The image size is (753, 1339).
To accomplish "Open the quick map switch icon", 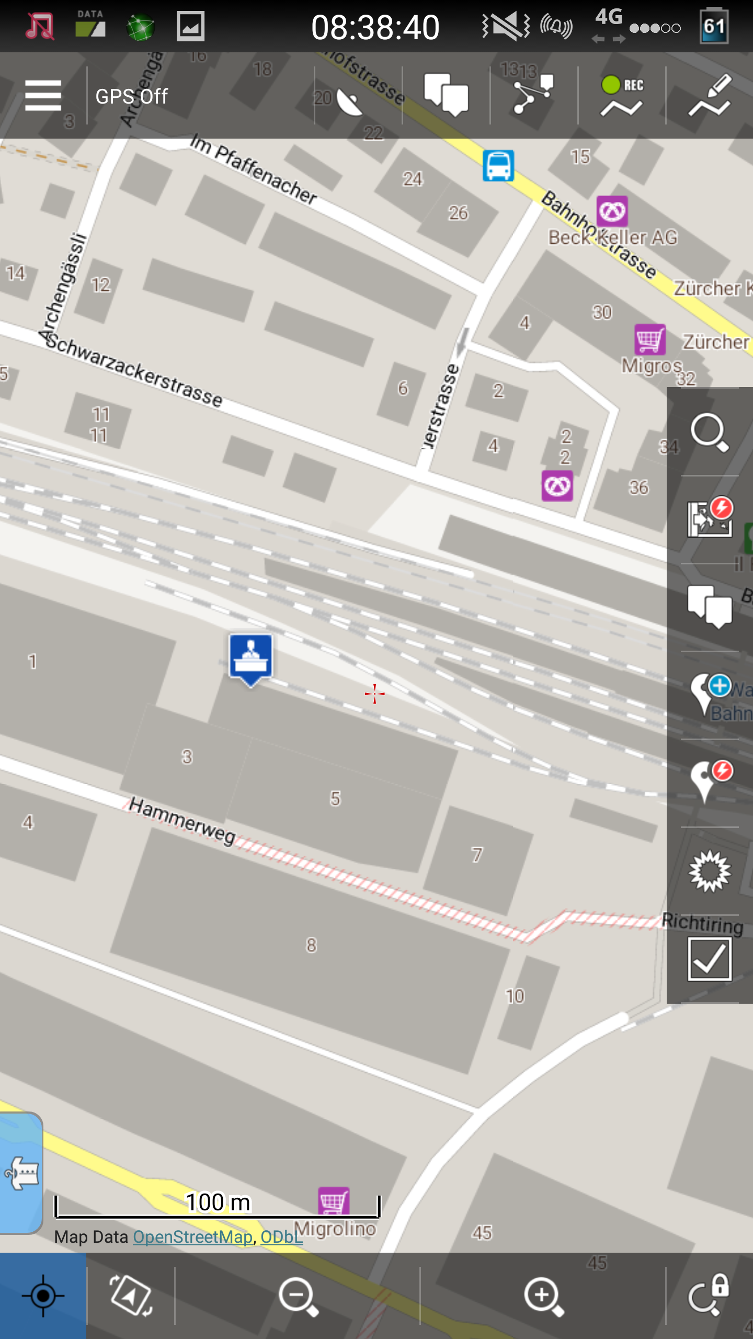I will (x=710, y=517).
